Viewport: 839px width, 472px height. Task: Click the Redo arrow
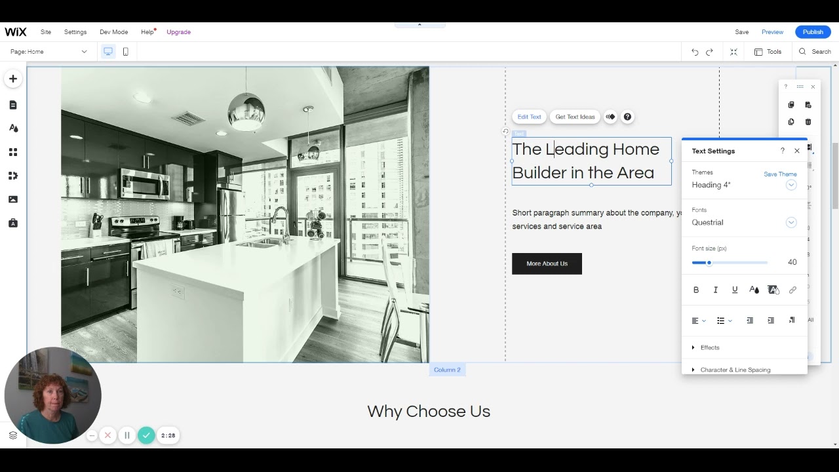709,52
